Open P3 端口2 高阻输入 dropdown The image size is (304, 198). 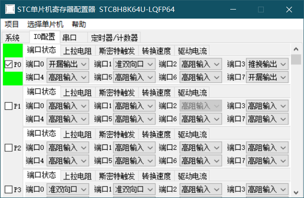[201, 189]
